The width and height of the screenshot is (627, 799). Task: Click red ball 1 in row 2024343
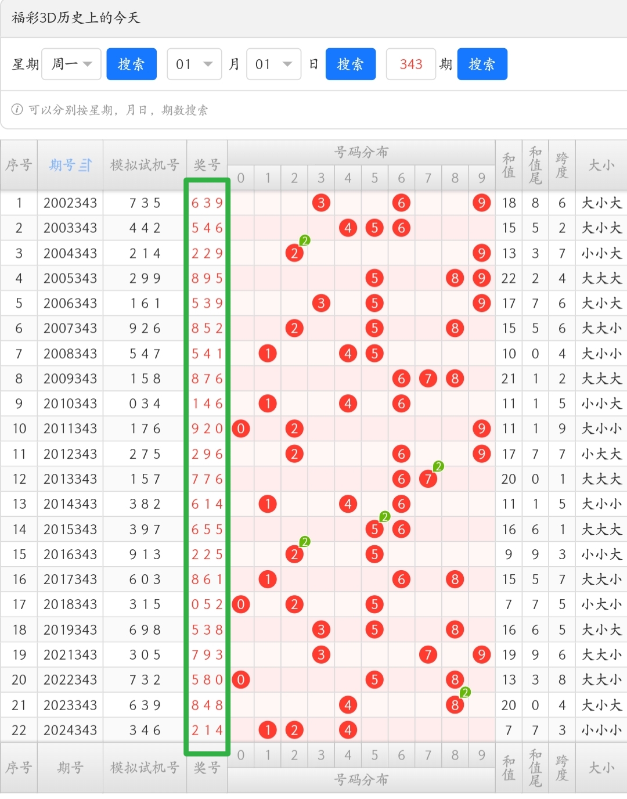click(x=268, y=730)
